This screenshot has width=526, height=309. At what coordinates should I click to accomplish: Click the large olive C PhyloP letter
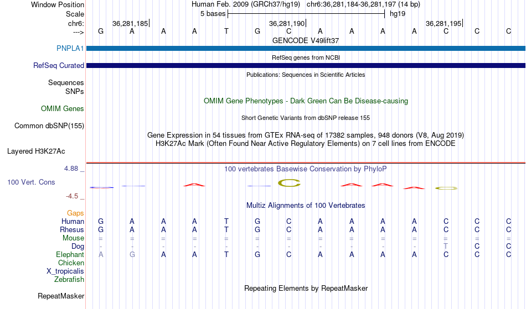pos(289,183)
